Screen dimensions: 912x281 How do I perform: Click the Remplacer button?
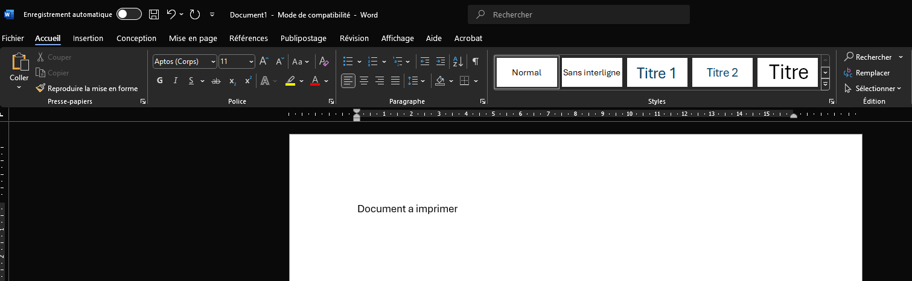867,73
